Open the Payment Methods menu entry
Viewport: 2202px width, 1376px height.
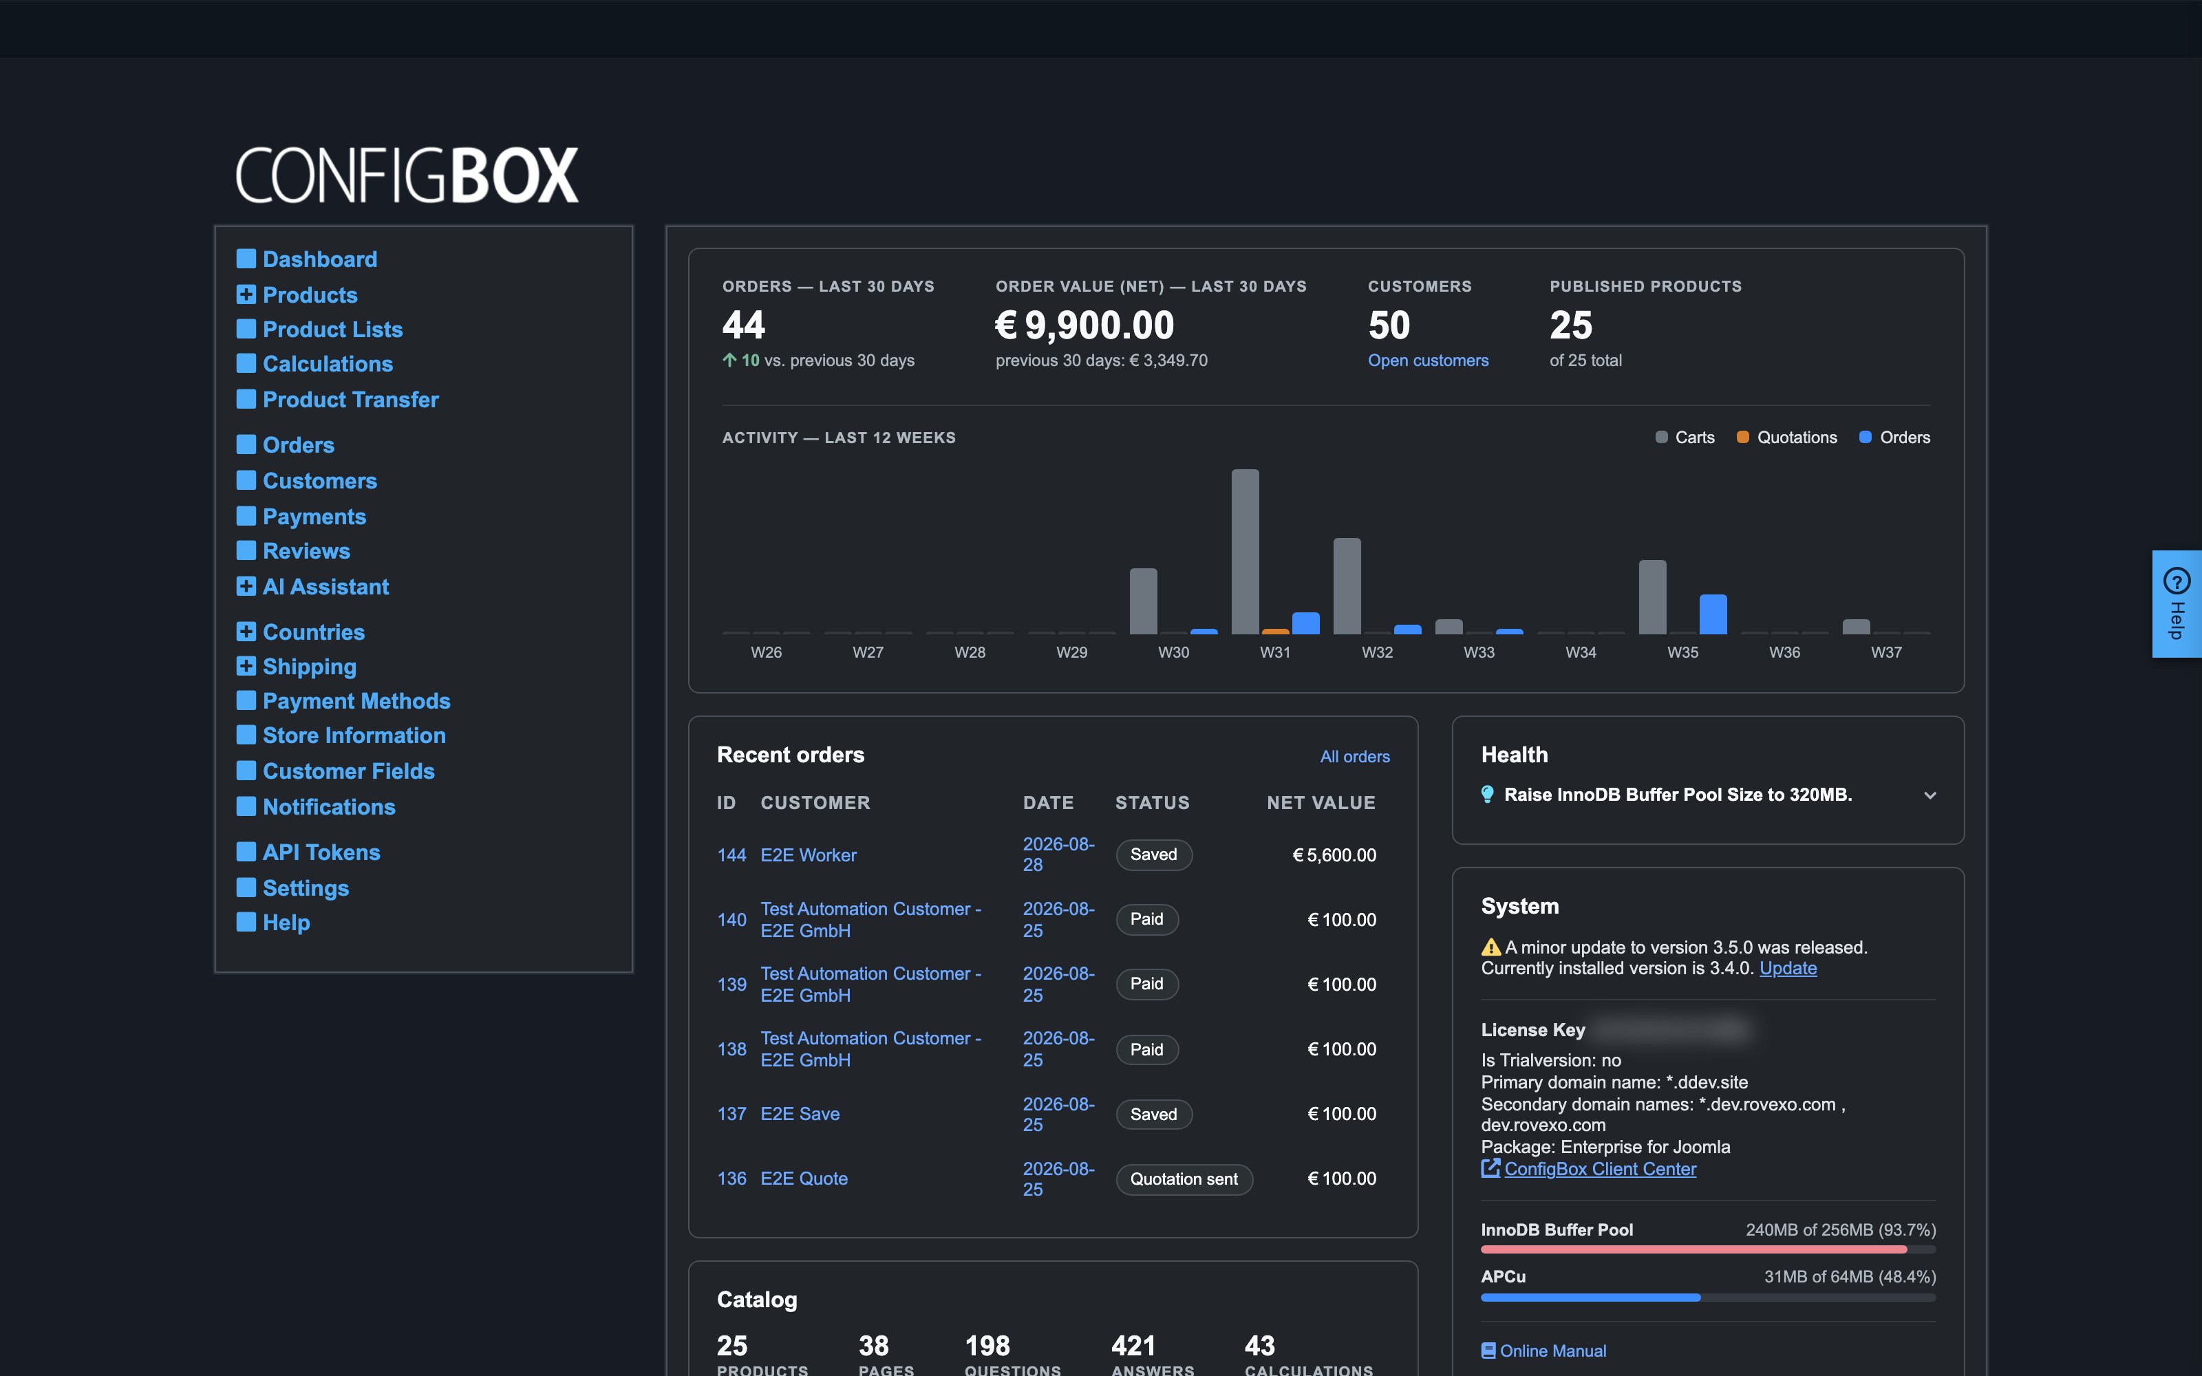pos(356,701)
